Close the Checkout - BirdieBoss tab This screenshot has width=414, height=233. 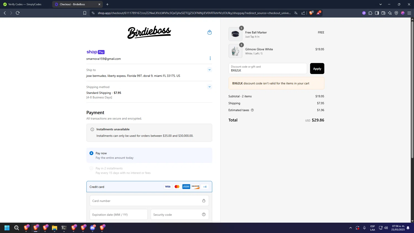[x=99, y=4]
